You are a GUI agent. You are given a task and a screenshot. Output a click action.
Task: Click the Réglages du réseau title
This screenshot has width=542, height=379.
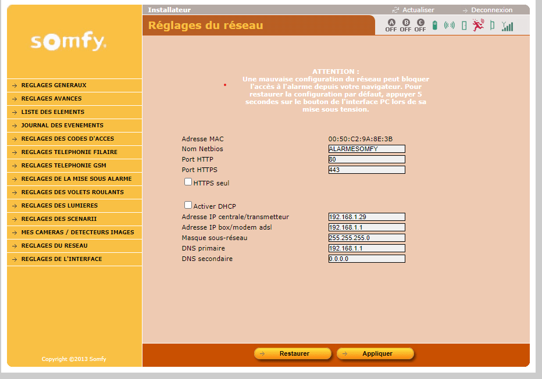pos(206,25)
